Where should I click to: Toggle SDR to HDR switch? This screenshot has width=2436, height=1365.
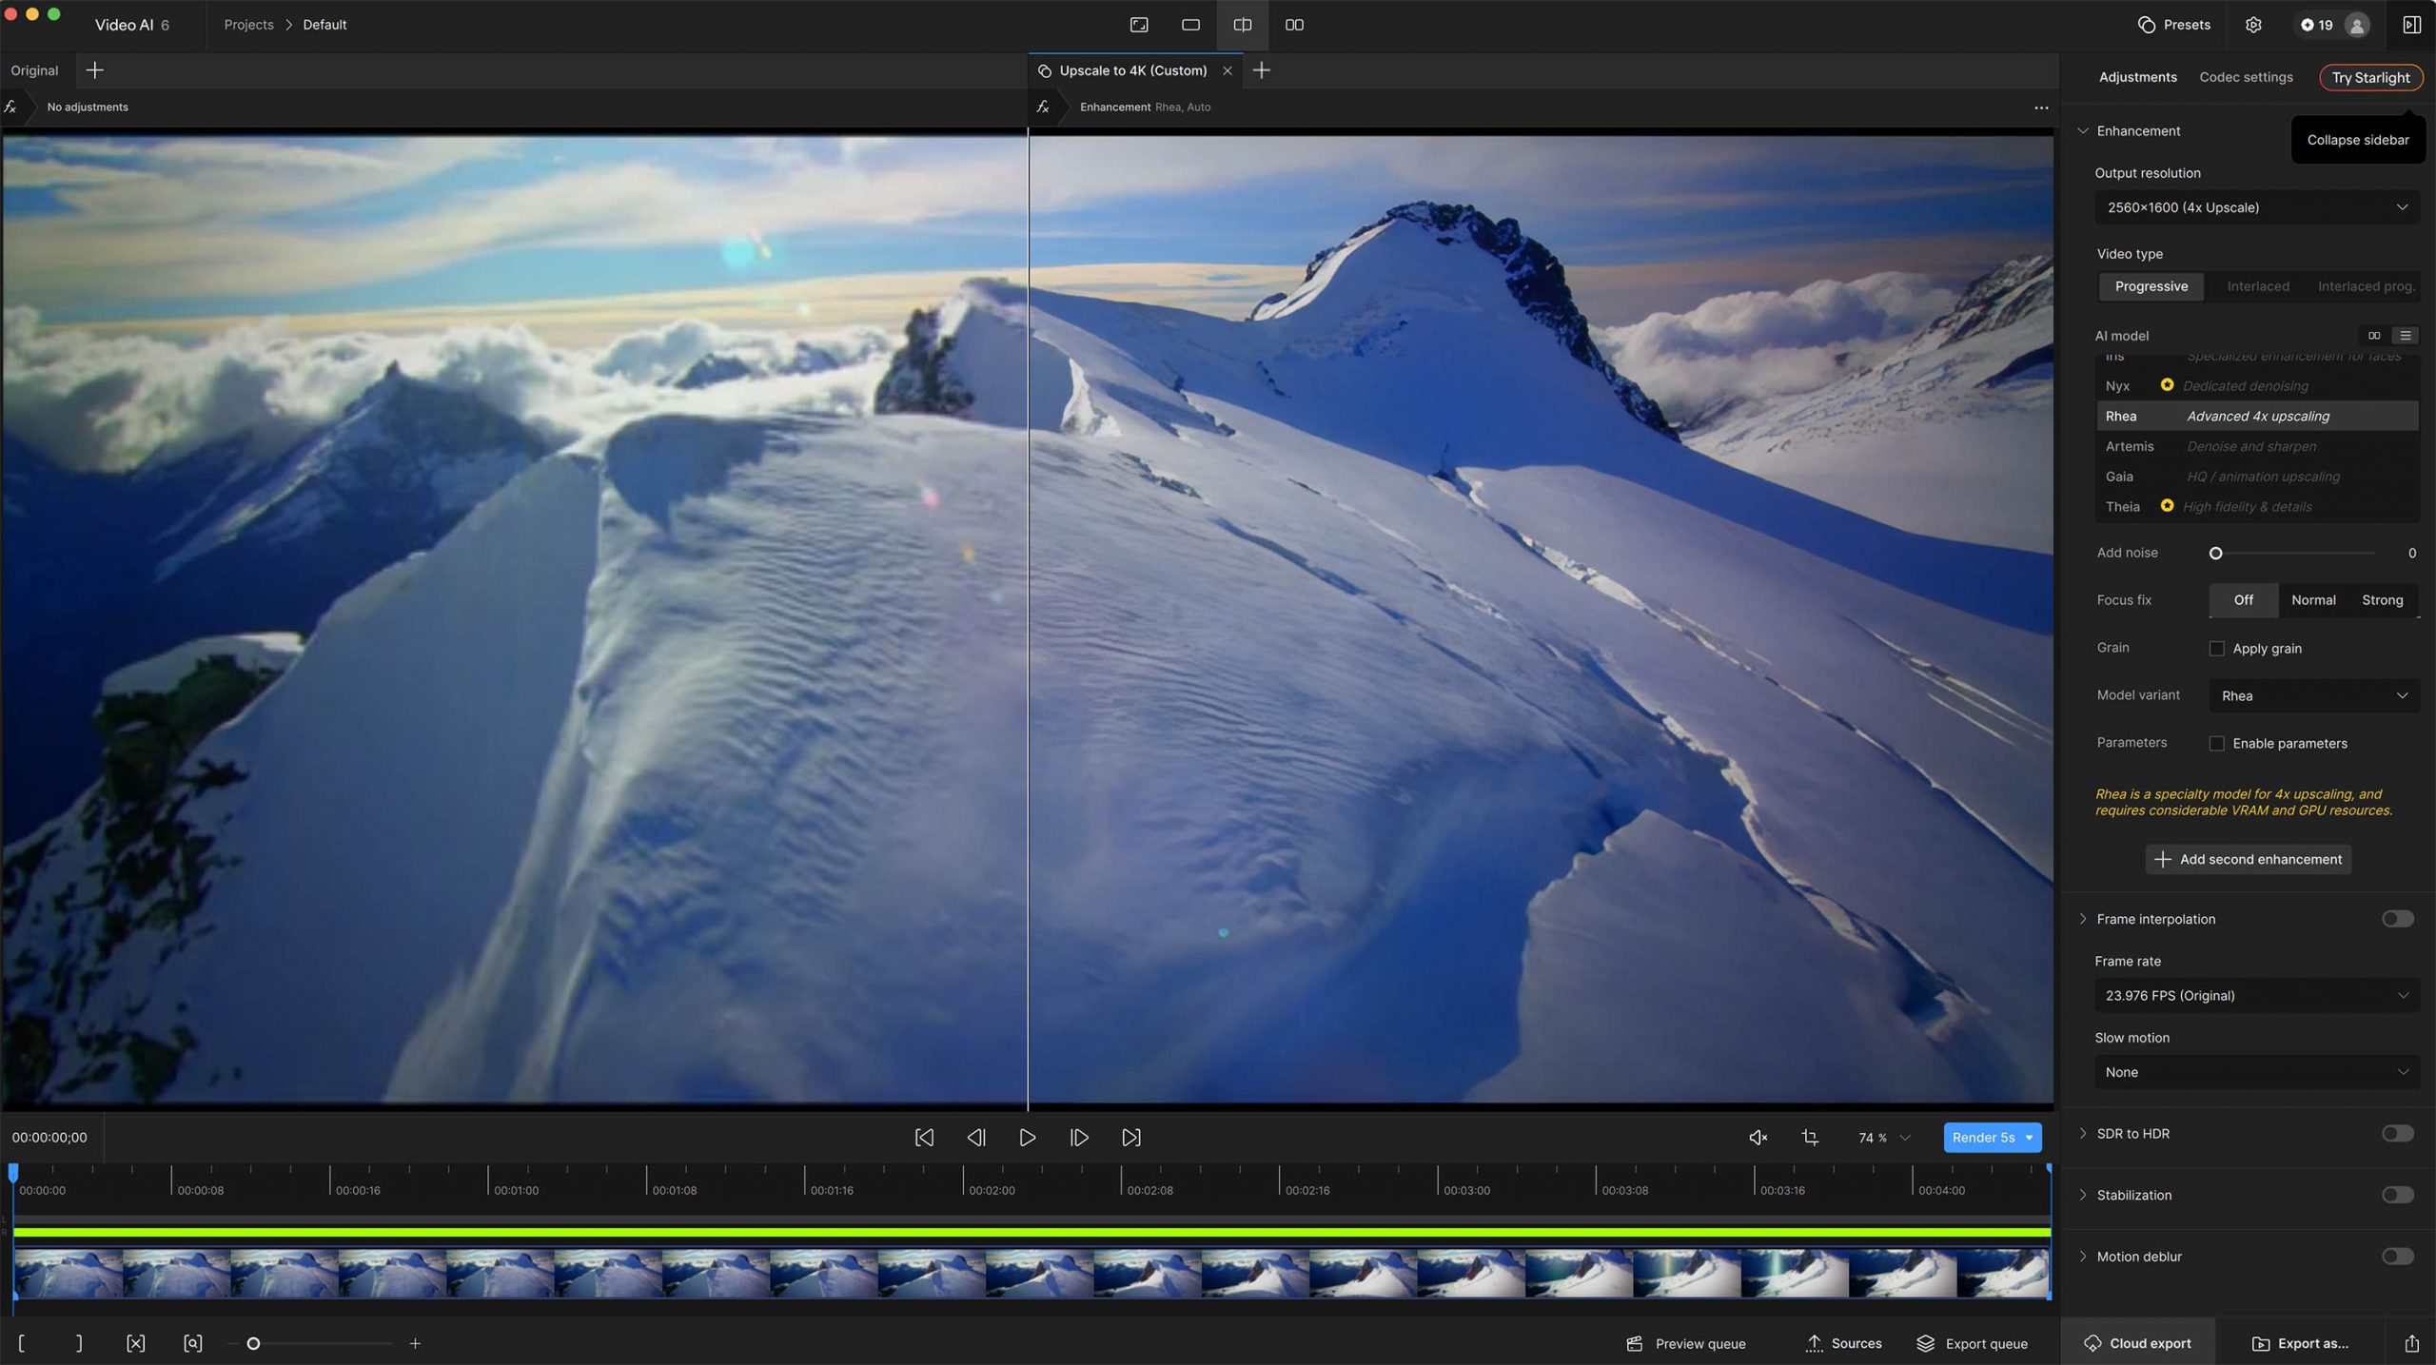2397,1134
